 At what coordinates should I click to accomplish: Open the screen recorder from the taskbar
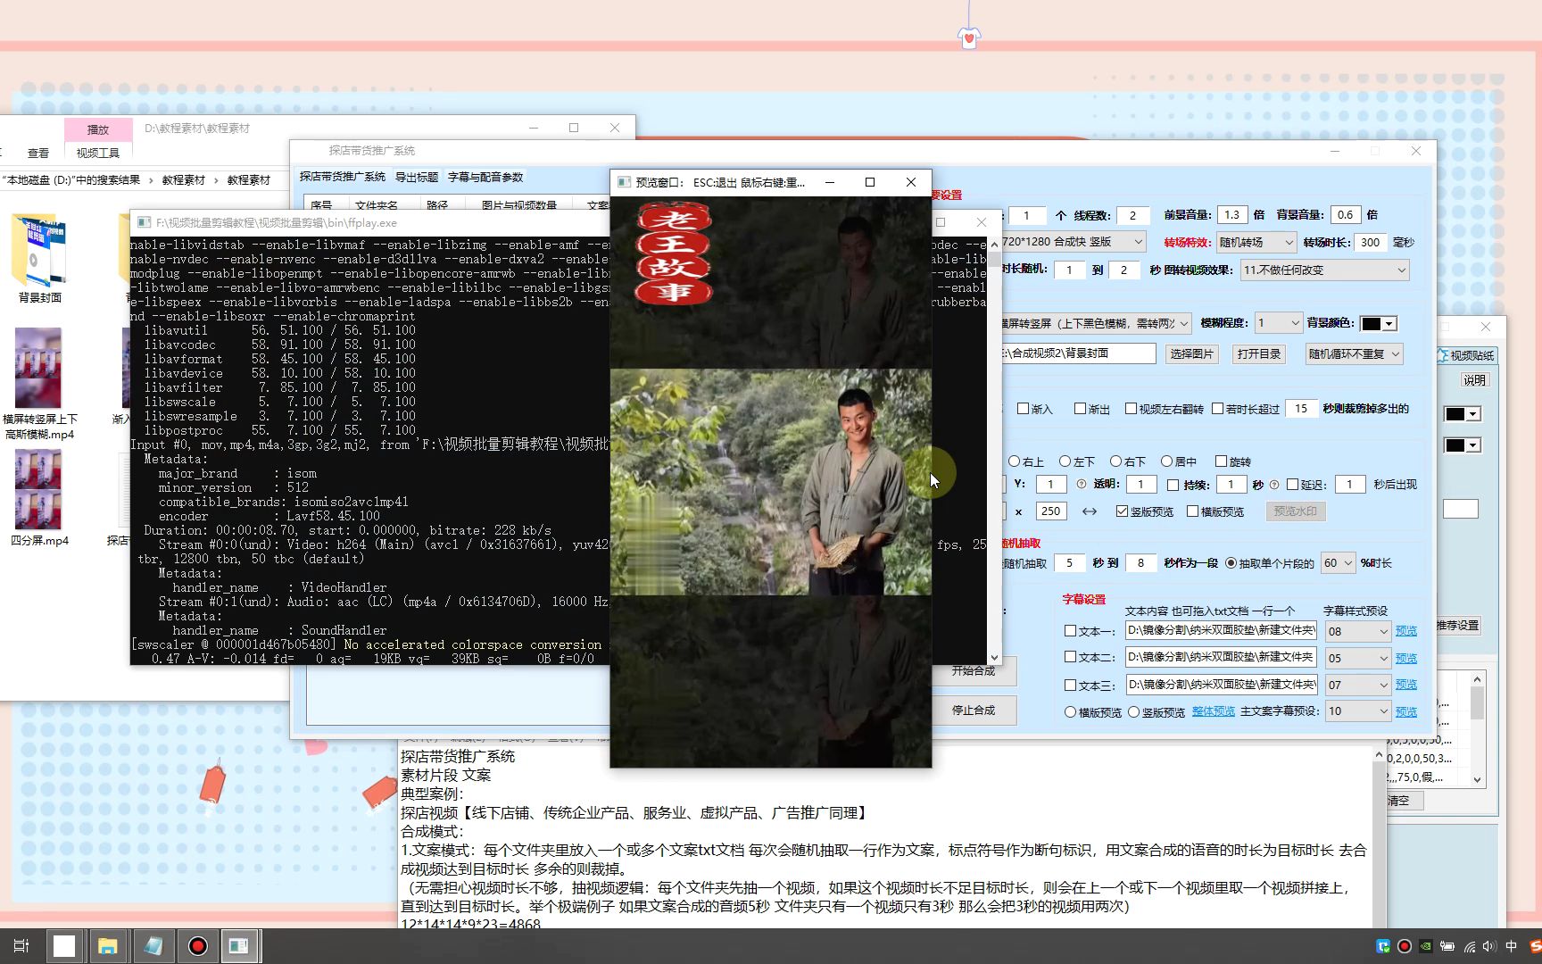[197, 946]
